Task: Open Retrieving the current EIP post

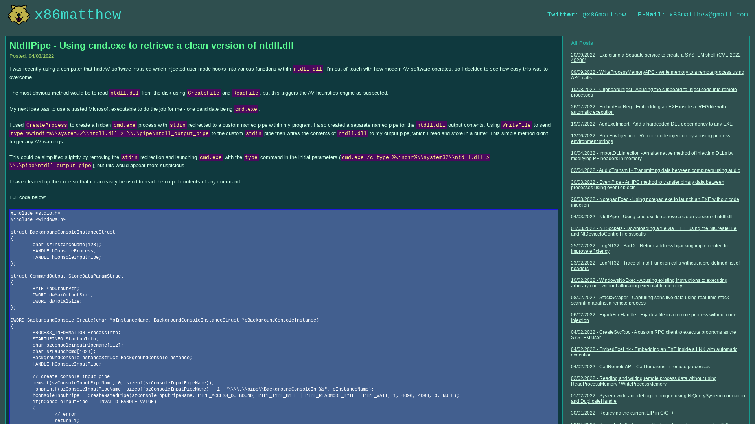Action: point(622,413)
